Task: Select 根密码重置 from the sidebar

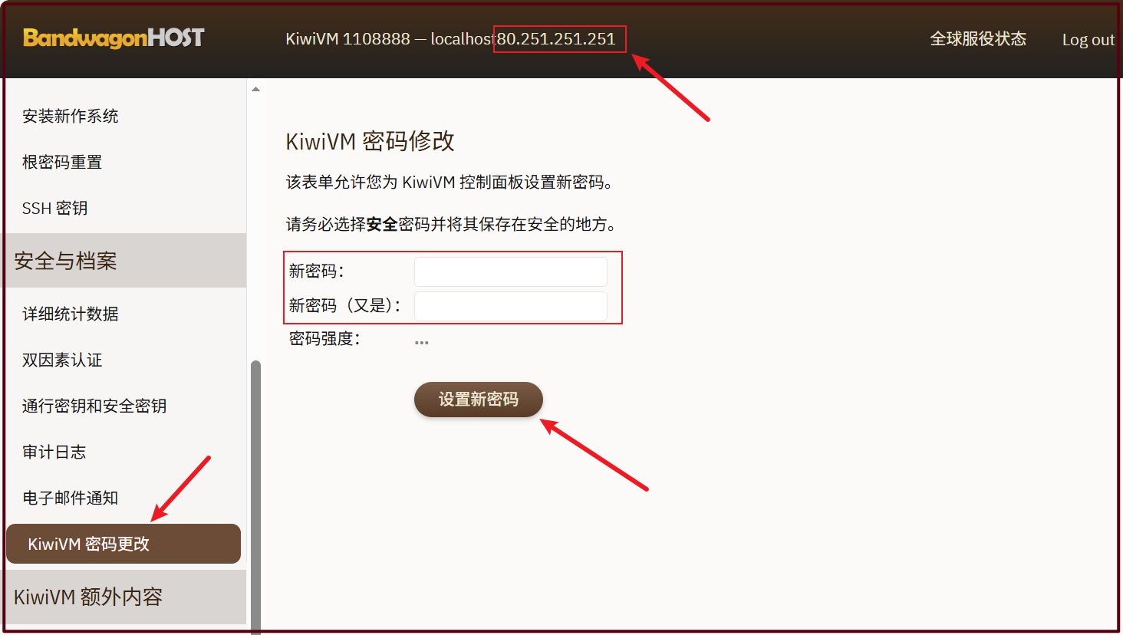Action: pos(62,162)
